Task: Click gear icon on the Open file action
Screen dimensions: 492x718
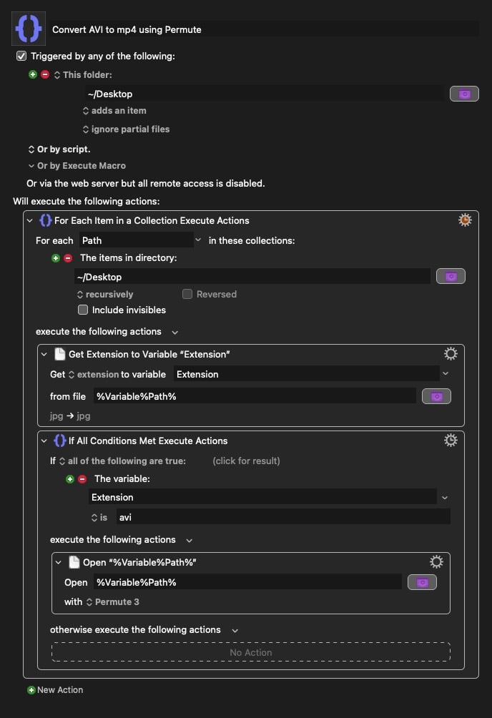Action: click(436, 562)
